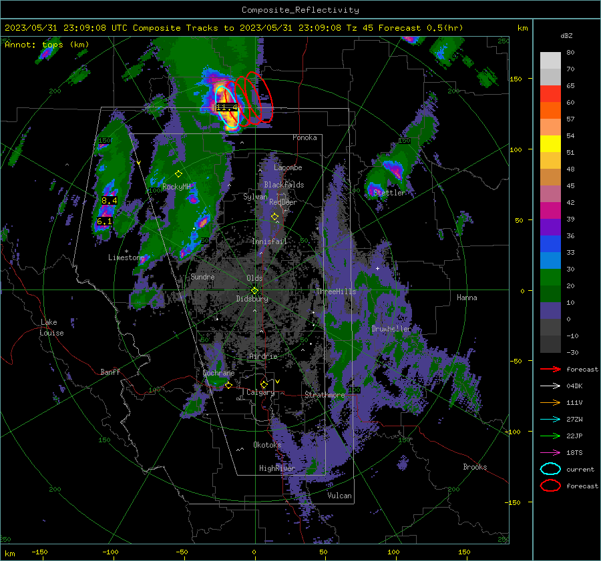This screenshot has width=601, height=561.
Task: Click the dBZ legend heading
Action: click(x=566, y=35)
